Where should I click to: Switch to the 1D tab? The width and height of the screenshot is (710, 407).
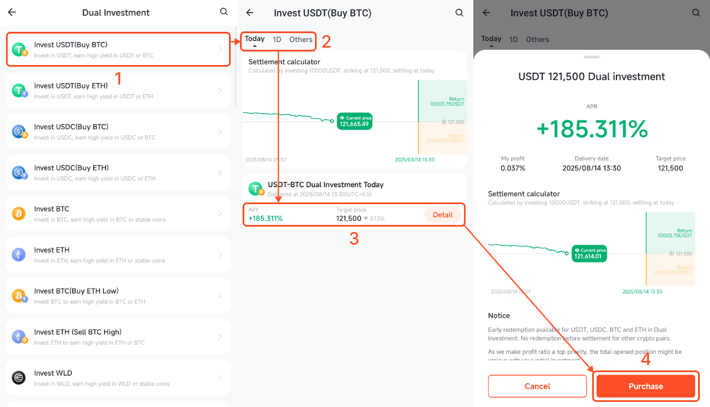click(x=277, y=39)
